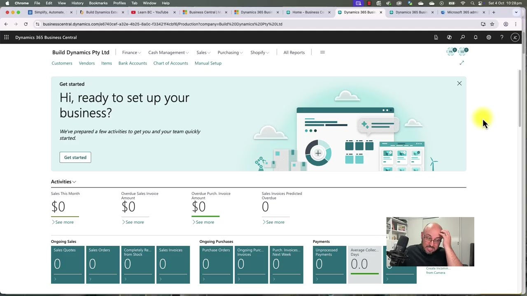Expand the Finance menu
This screenshot has height=296, width=527.
pyautogui.click(x=131, y=53)
